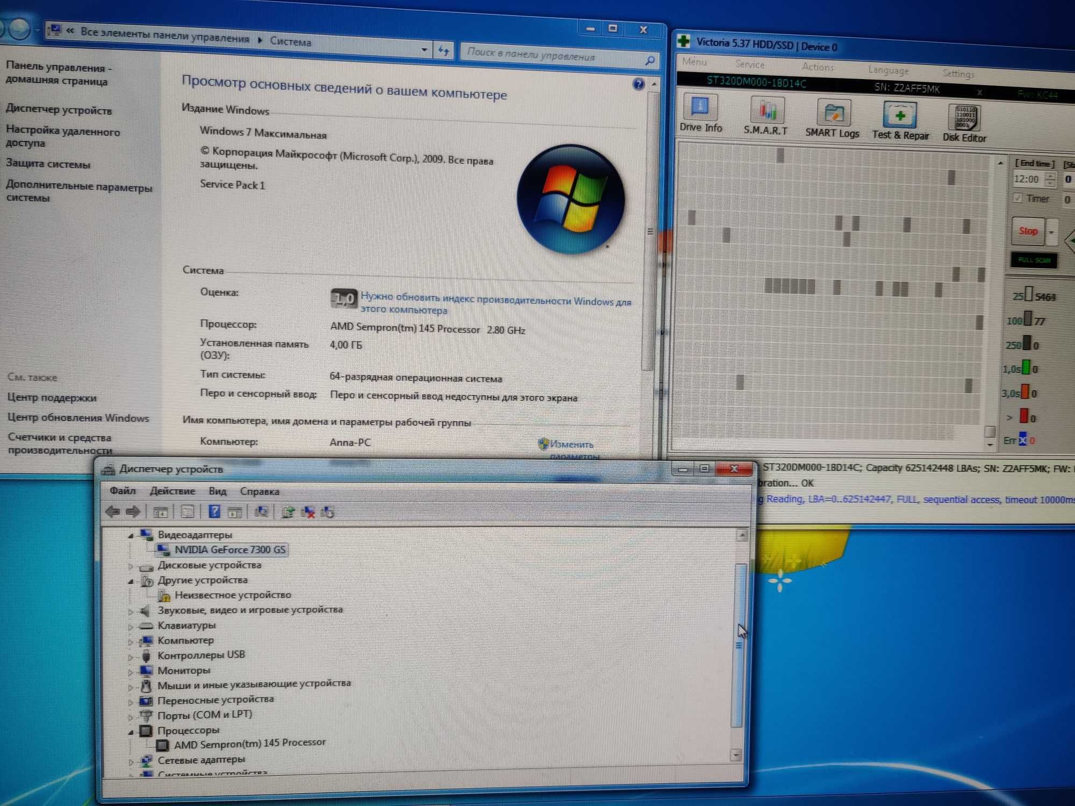Collapse the Процессоры node

131,731
